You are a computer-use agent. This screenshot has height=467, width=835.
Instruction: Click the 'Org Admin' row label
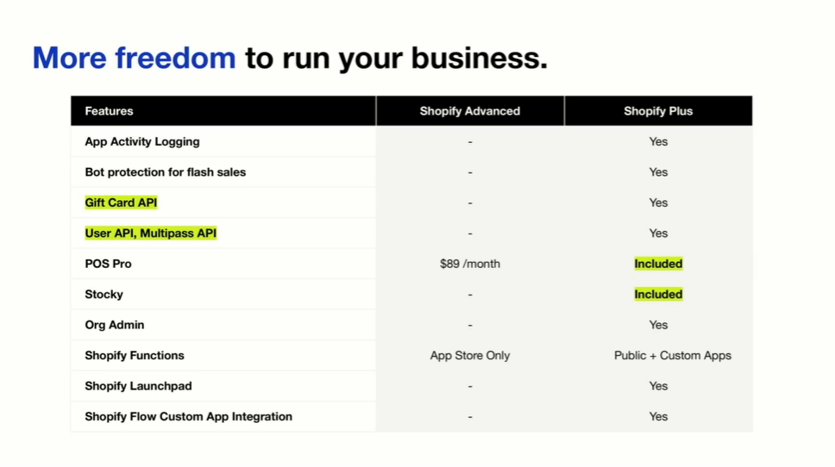click(115, 325)
